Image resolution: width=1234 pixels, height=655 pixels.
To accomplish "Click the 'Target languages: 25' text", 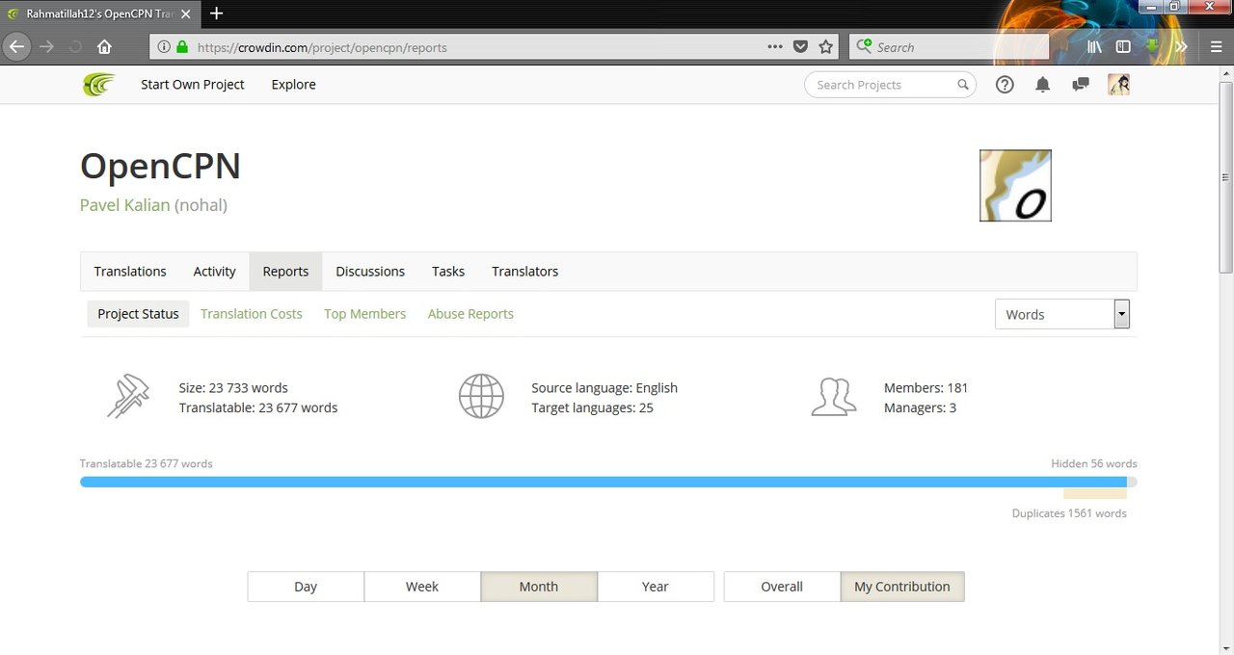I will (x=592, y=408).
